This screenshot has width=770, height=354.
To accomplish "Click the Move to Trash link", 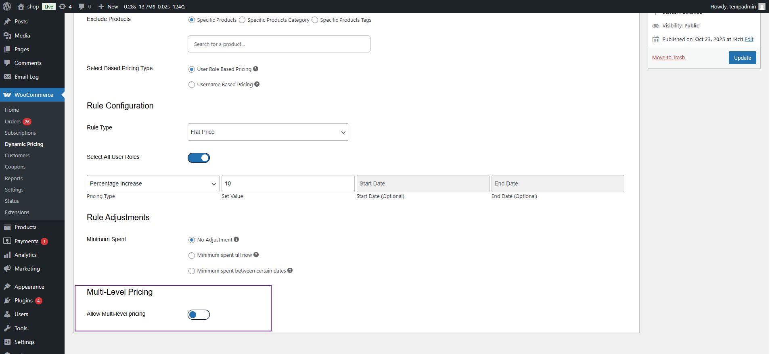I will [668, 58].
